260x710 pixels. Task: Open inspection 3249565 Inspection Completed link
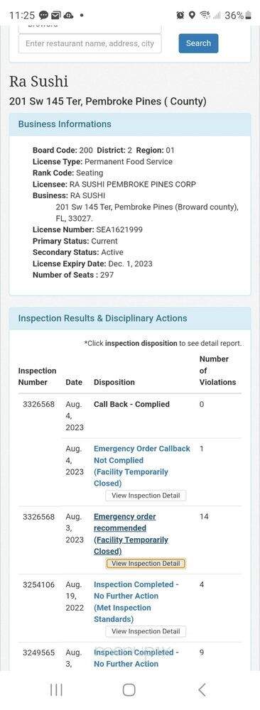tap(136, 658)
